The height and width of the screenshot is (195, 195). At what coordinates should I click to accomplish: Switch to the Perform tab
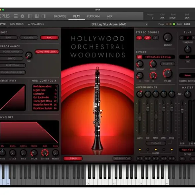tap(93, 16)
